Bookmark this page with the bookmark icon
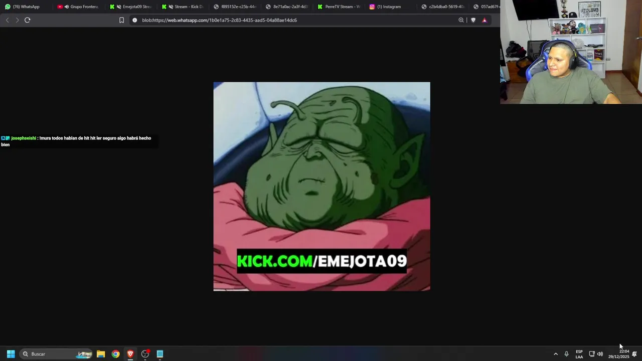 [x=121, y=20]
